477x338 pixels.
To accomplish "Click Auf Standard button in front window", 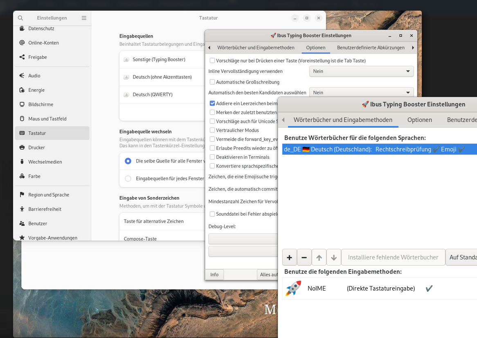I will (x=461, y=257).
